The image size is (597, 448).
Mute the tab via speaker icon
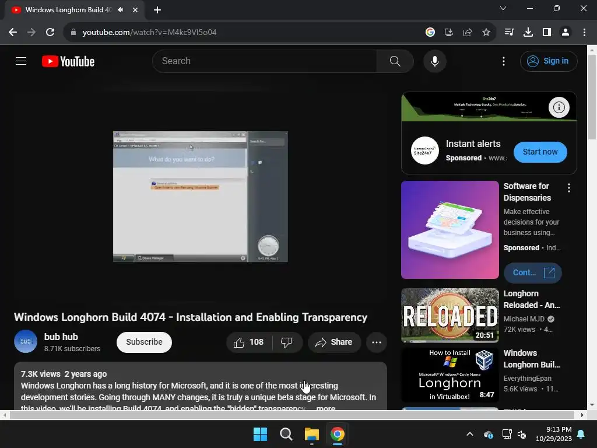tap(121, 10)
